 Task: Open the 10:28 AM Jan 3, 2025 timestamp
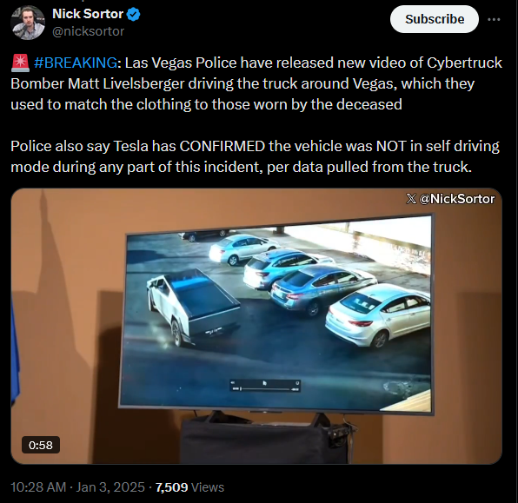pyautogui.click(x=77, y=487)
